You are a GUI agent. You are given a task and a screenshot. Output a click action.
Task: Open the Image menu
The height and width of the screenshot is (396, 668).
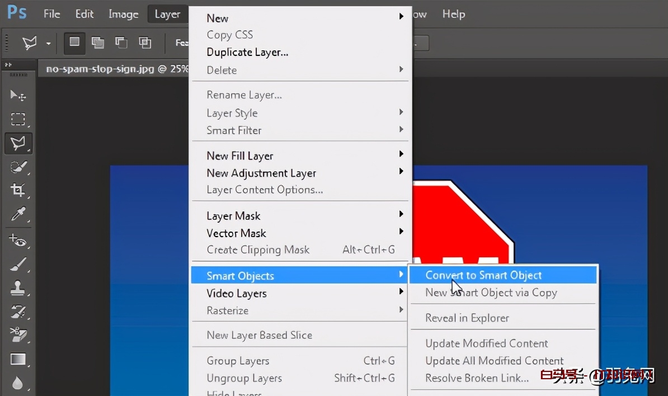tap(123, 14)
